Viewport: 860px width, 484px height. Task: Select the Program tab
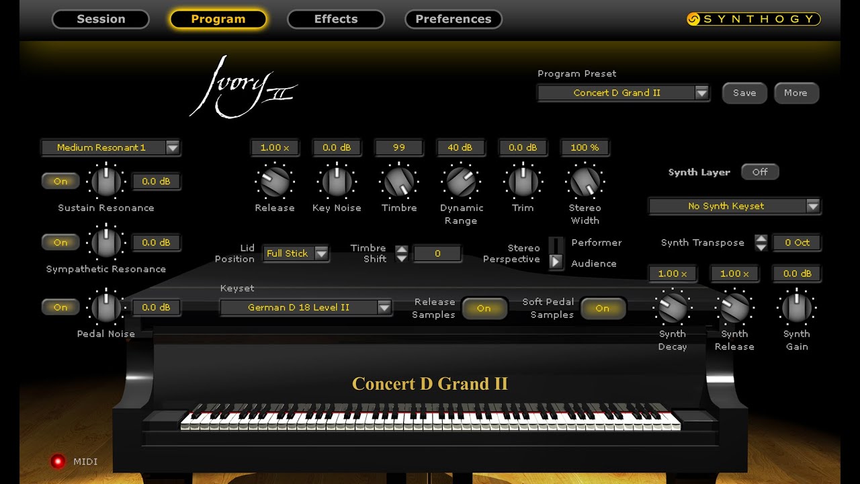(x=218, y=19)
